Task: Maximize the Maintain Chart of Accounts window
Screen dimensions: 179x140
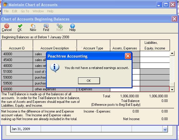Action: (166, 5)
